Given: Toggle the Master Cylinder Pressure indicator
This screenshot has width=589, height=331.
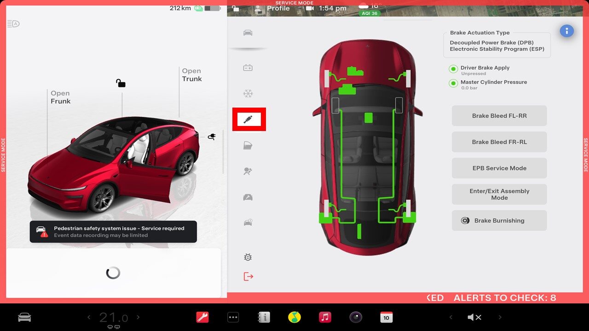Looking at the screenshot, I should [x=453, y=83].
